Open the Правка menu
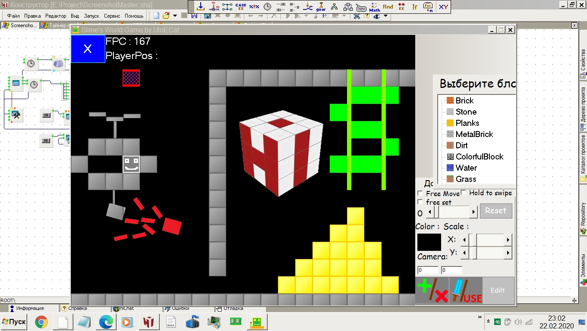The width and height of the screenshot is (587, 331). point(32,16)
